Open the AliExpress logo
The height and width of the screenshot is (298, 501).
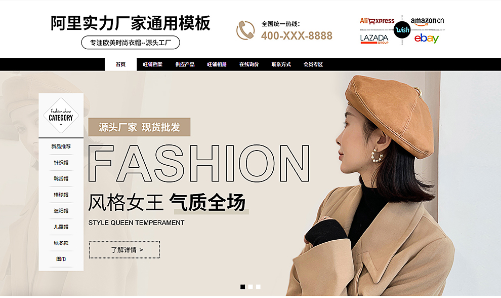[377, 21]
